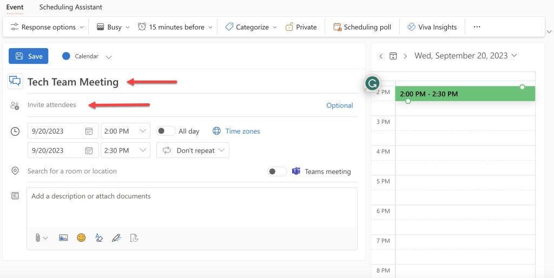Select the Event tab
554x278 pixels.
point(15,7)
